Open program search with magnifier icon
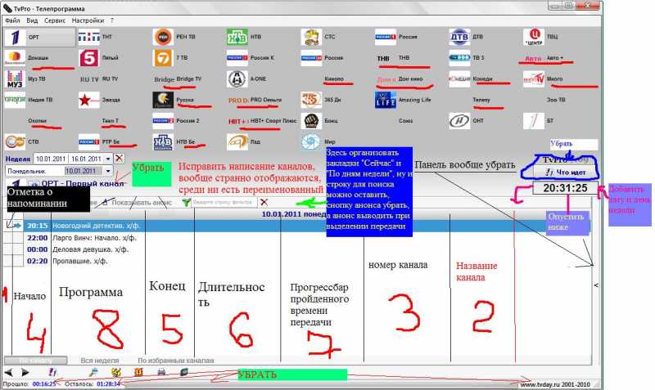This screenshot has width=655, height=390. (x=93, y=372)
